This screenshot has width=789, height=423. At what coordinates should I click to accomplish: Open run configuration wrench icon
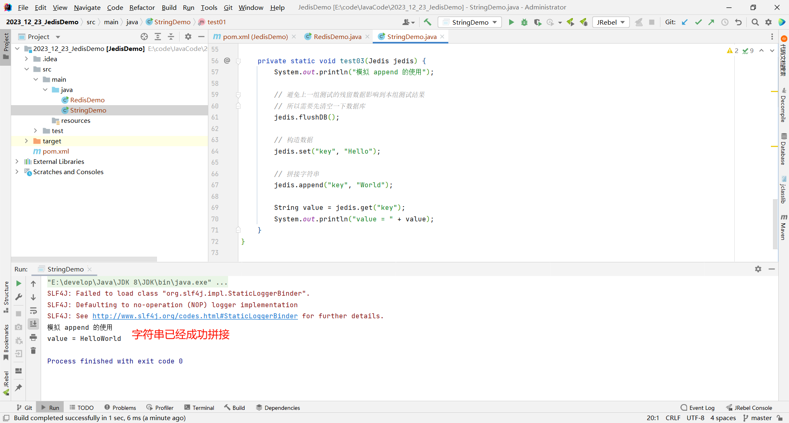click(x=18, y=297)
